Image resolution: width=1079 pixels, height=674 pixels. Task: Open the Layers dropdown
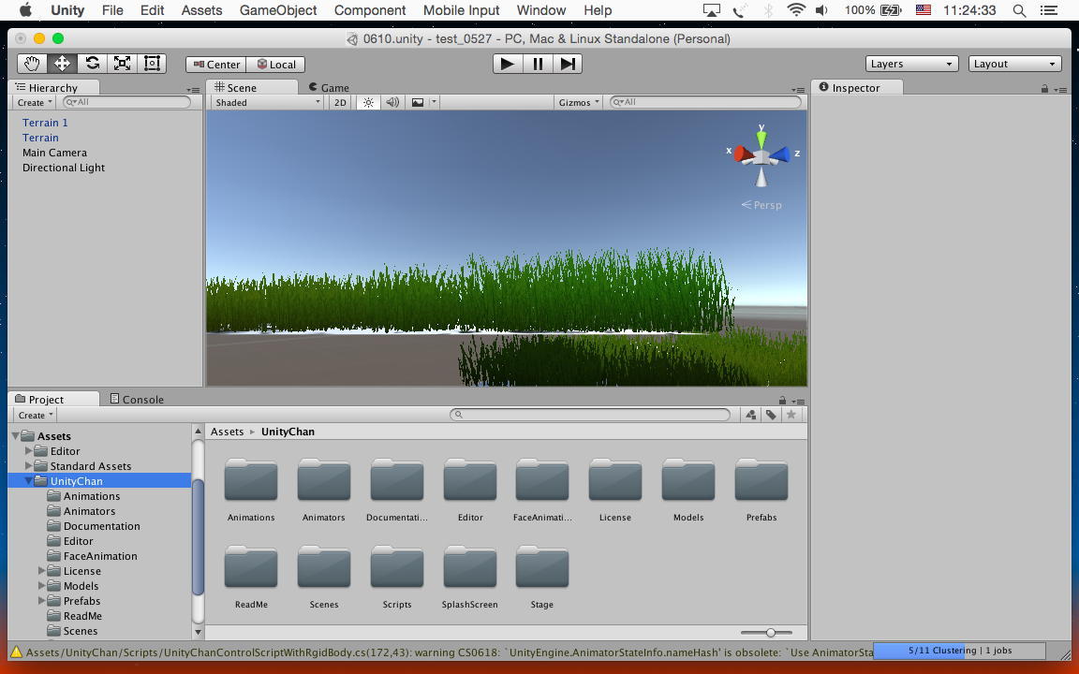910,64
